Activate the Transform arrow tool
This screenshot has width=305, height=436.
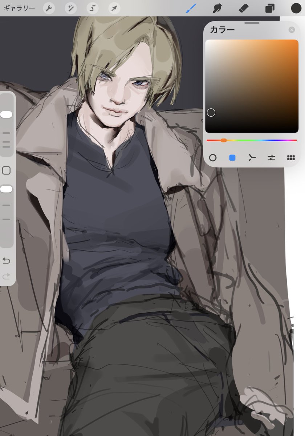(x=114, y=8)
